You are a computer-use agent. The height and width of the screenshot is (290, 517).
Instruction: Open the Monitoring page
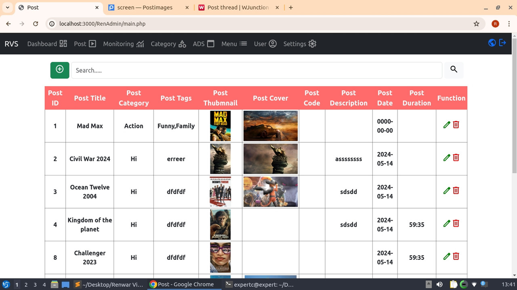point(123,44)
